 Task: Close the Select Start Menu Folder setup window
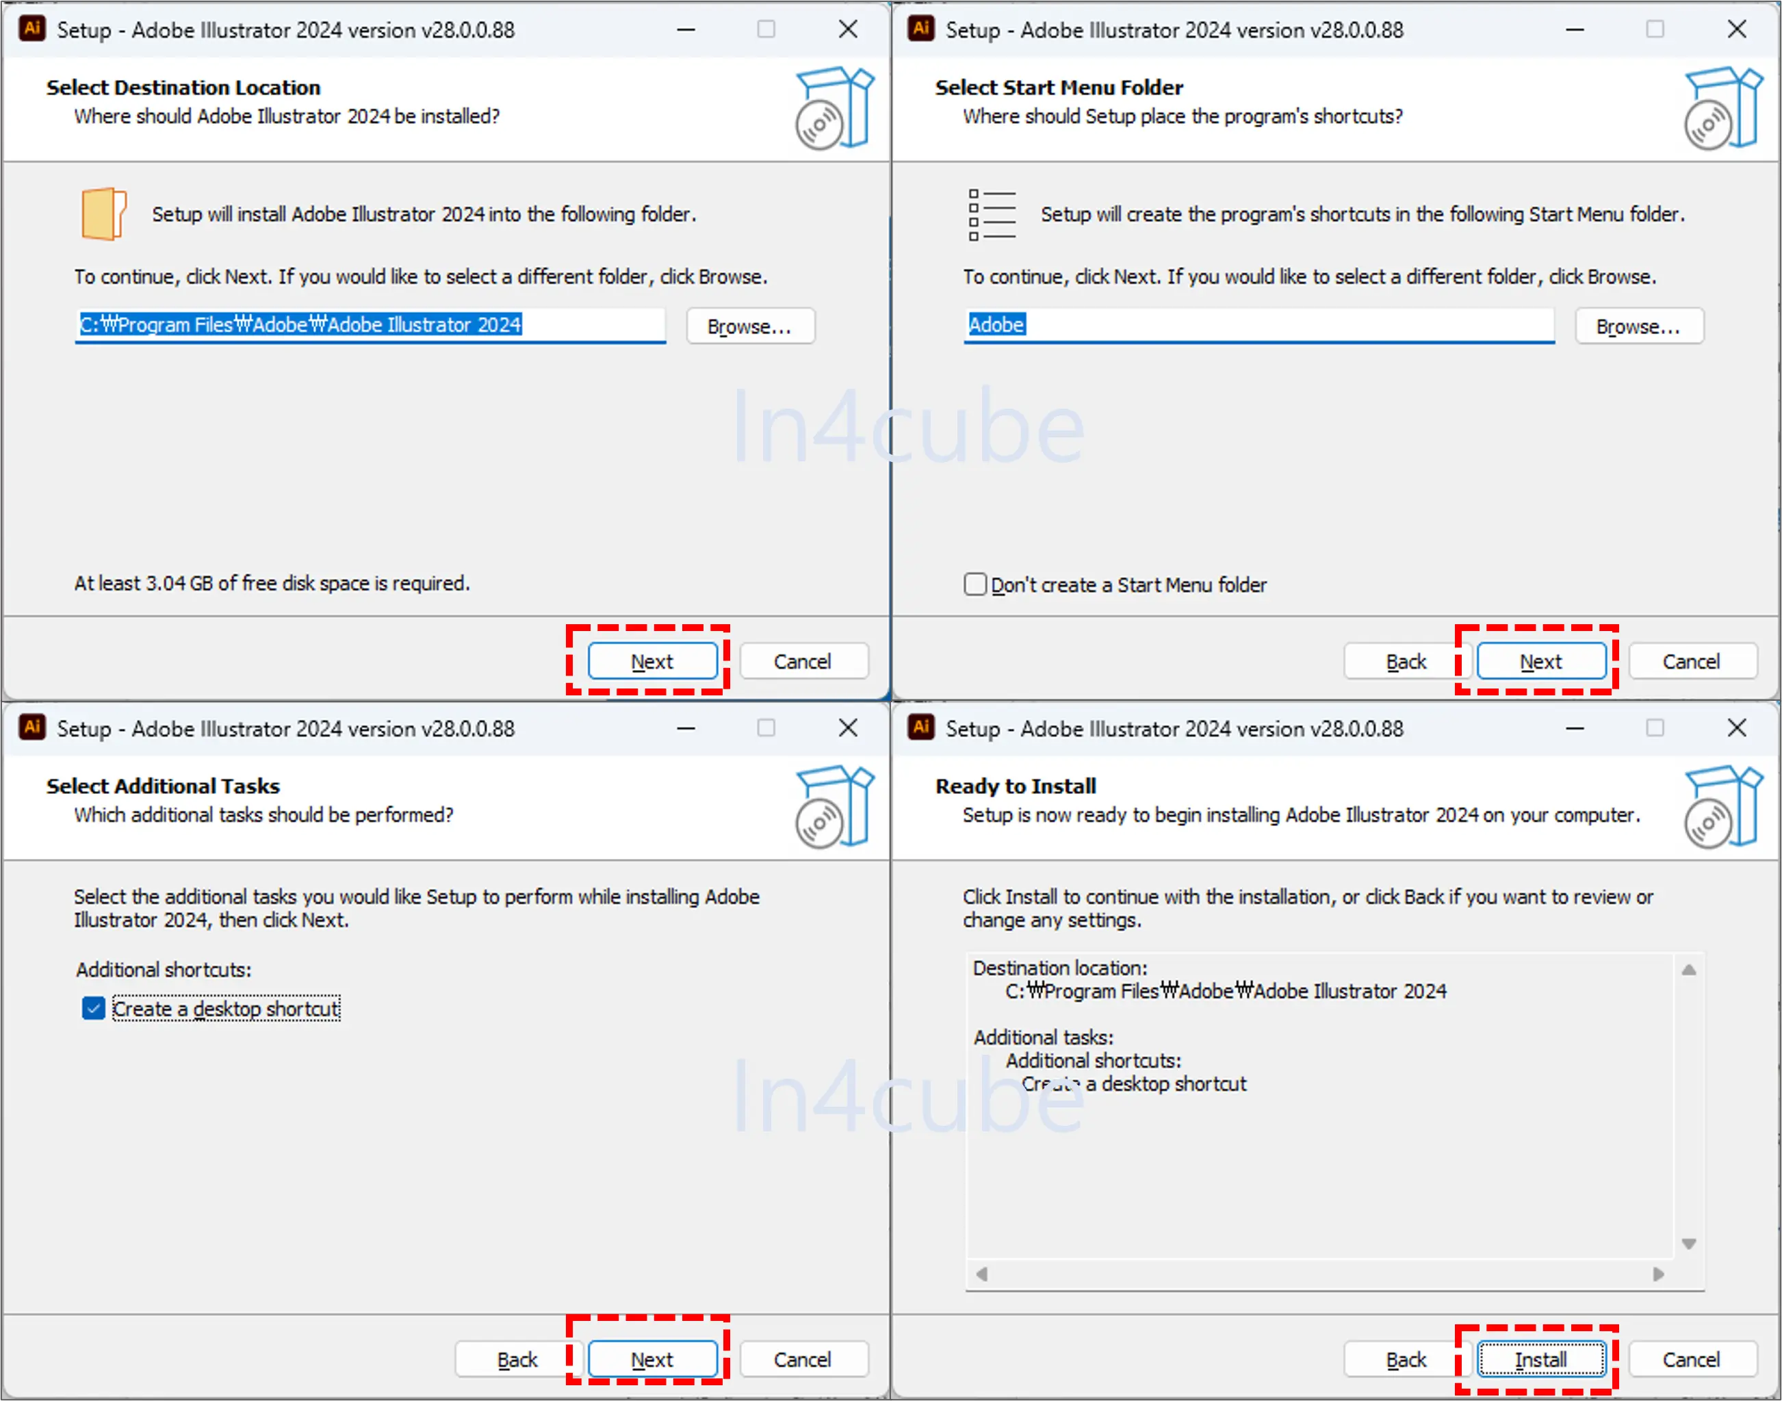pos(1737,29)
